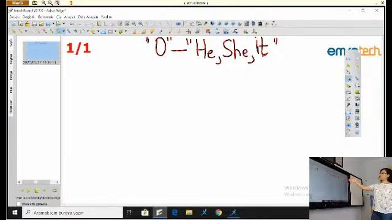Select the rectangle shape tool

(x=110, y=31)
